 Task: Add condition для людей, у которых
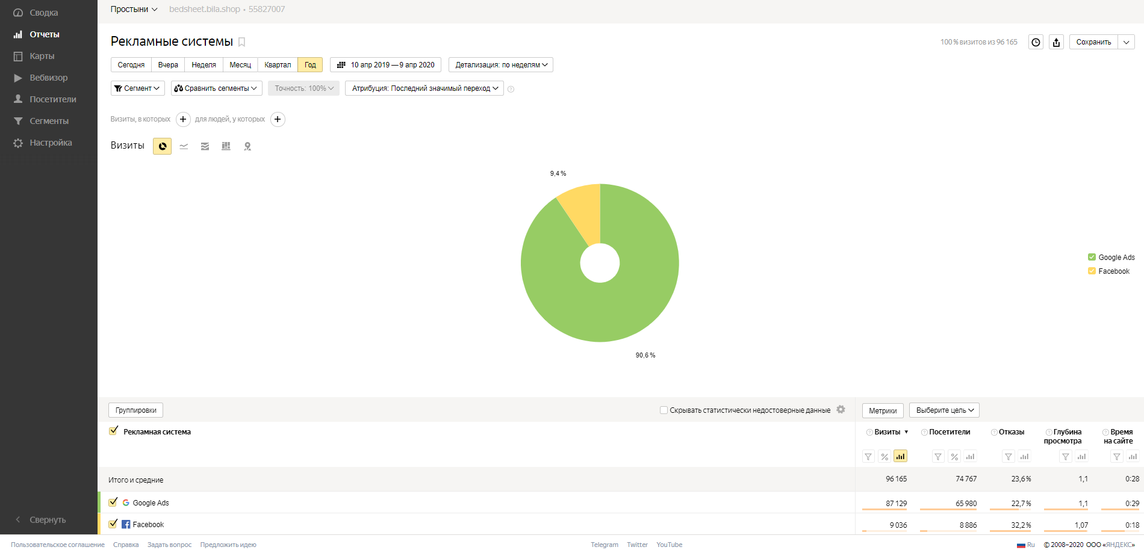pyautogui.click(x=278, y=119)
